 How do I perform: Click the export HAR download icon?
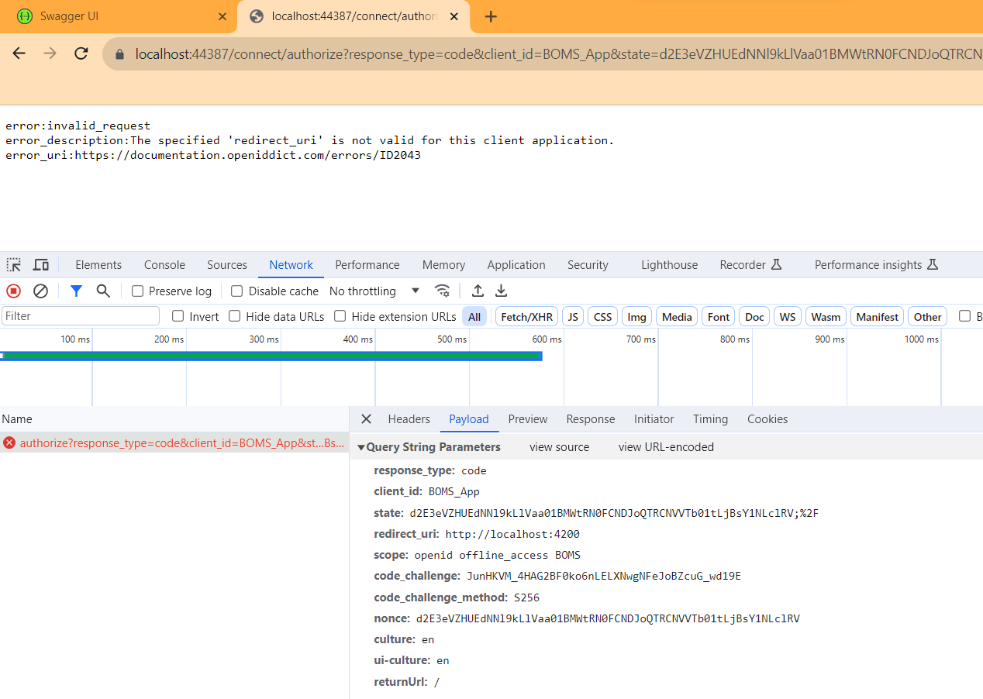pos(502,291)
